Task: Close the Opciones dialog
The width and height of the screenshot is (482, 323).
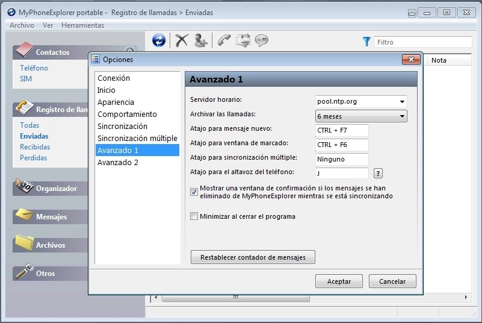Action: [x=412, y=59]
